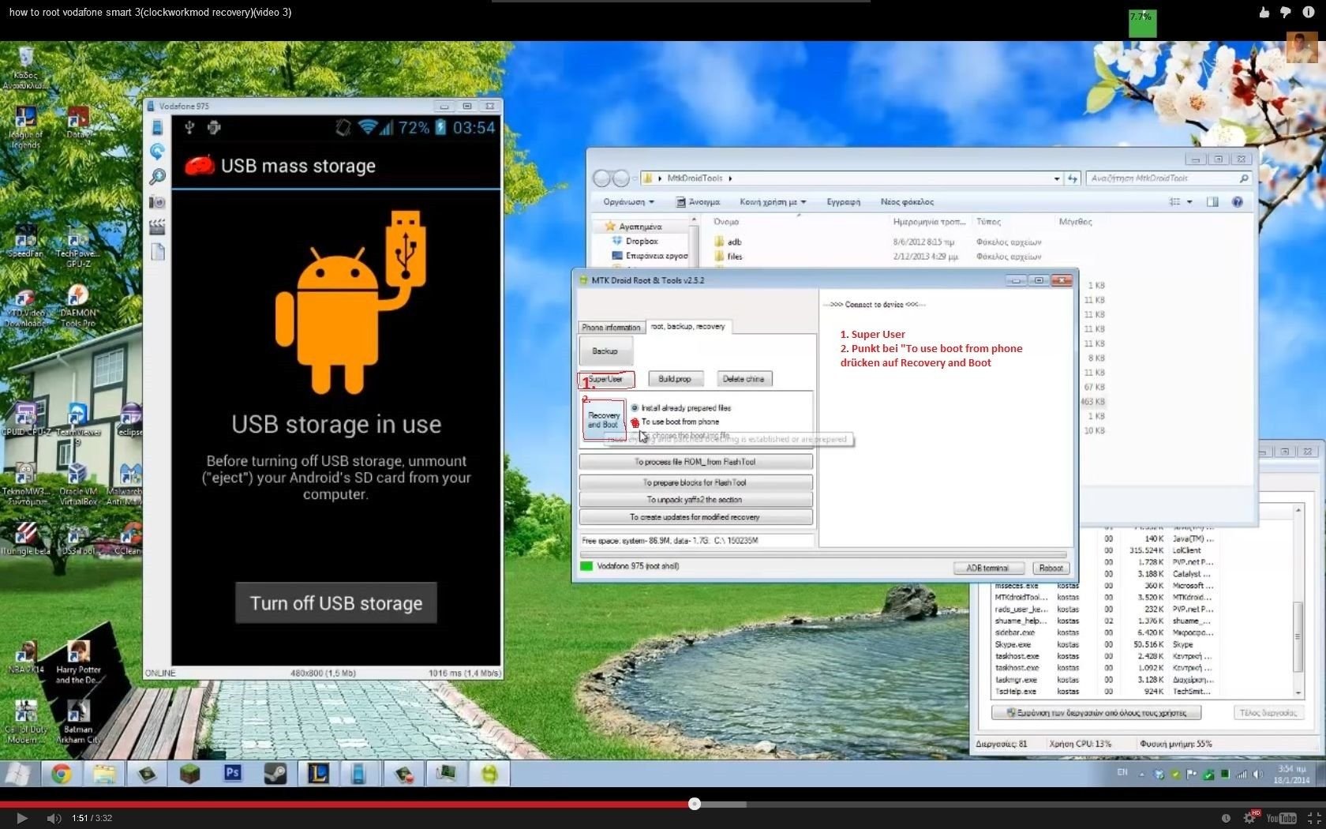Image resolution: width=1326 pixels, height=829 pixels.
Task: Open YouTube player settings gear
Action: [x=1249, y=818]
